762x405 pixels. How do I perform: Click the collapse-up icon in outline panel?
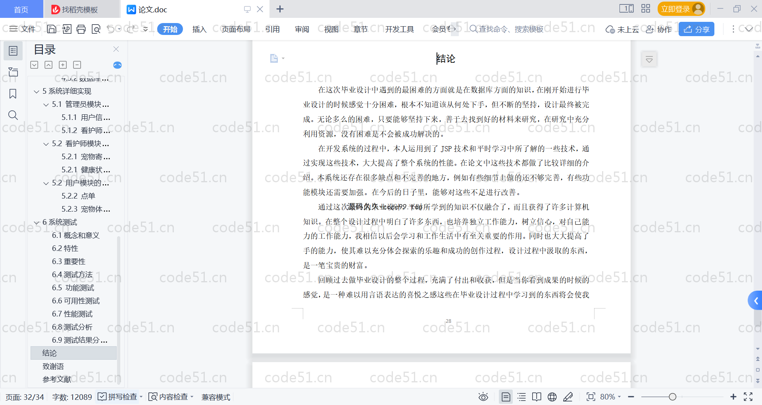click(48, 65)
